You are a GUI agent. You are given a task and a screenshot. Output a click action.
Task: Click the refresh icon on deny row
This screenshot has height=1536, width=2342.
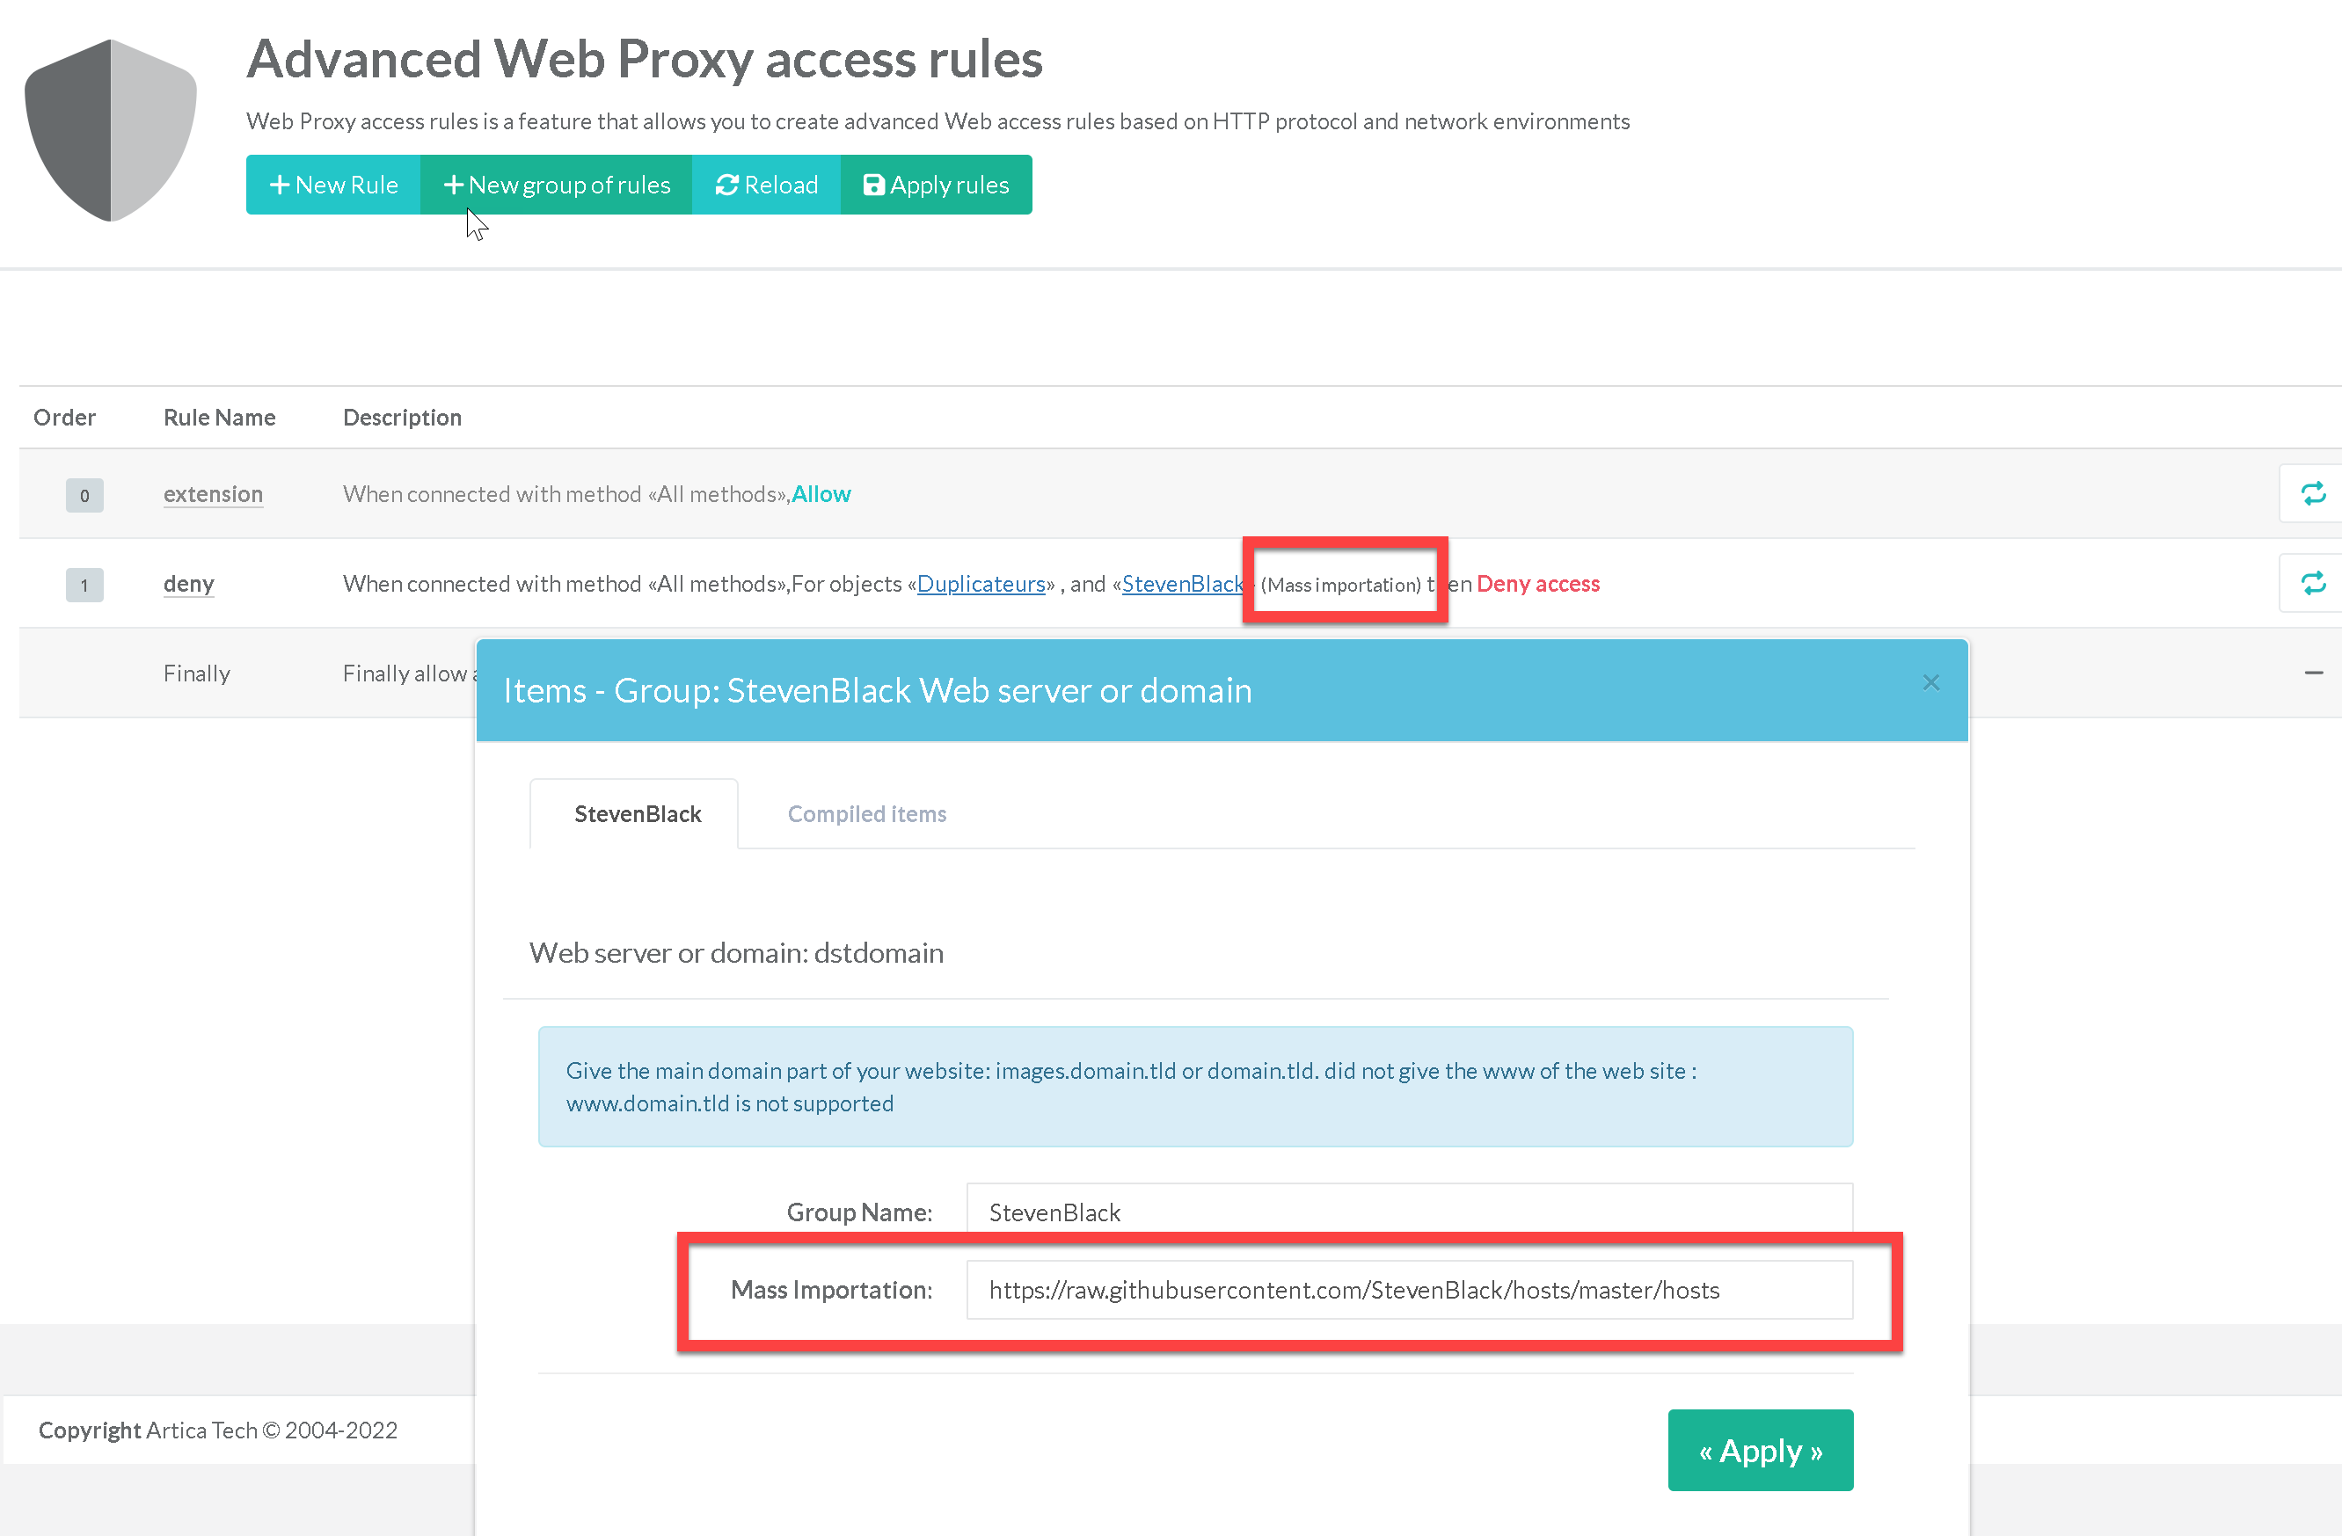[x=2312, y=584]
